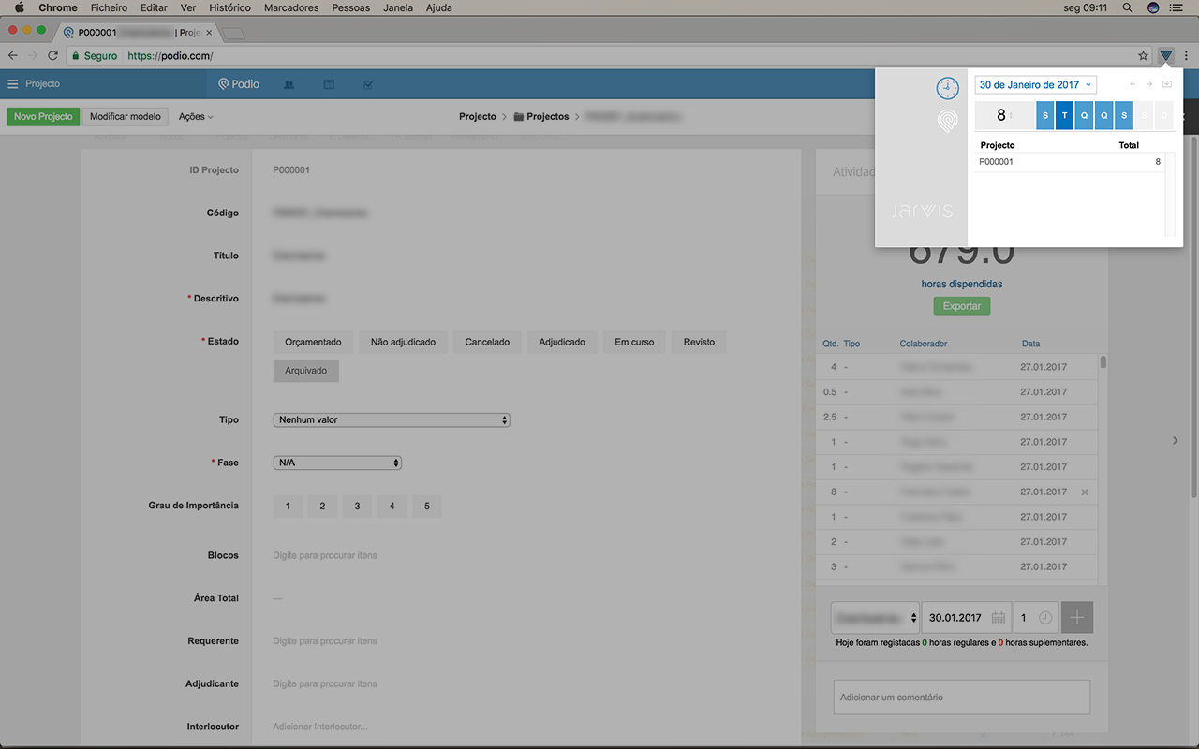1199x749 pixels.
Task: Click the folder icon before Projectos breadcrumb
Action: [518, 117]
